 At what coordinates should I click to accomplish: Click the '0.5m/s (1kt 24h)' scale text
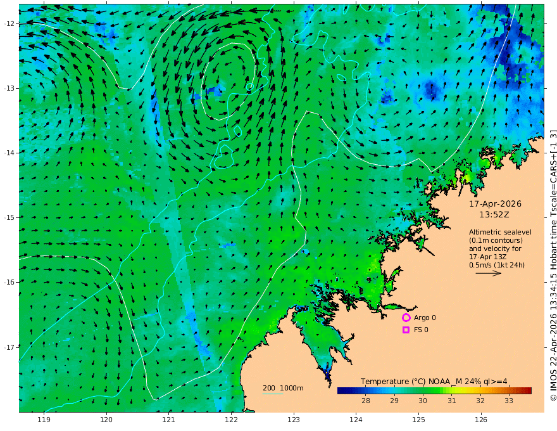click(x=497, y=265)
